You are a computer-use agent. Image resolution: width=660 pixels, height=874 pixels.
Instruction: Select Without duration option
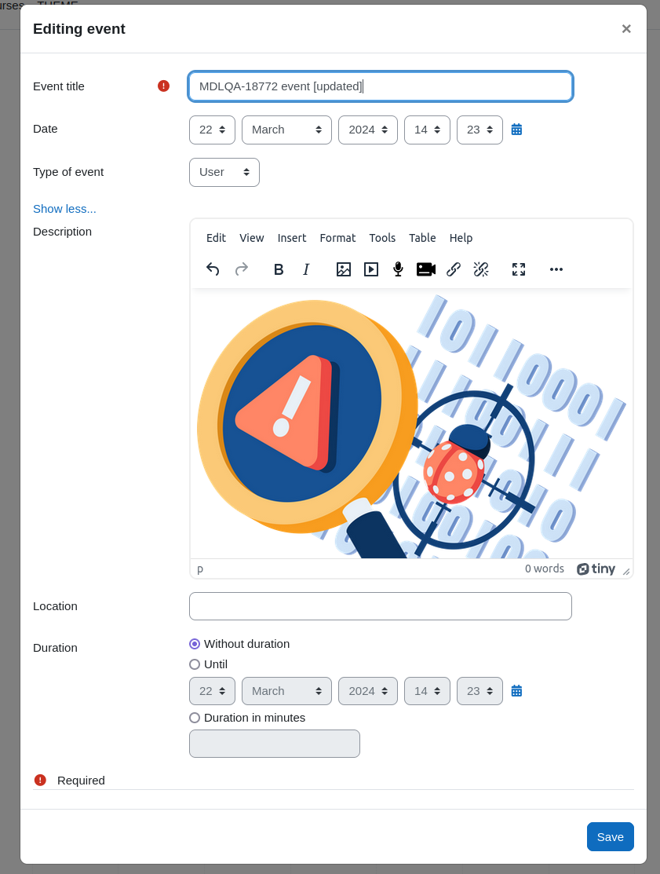[195, 644]
